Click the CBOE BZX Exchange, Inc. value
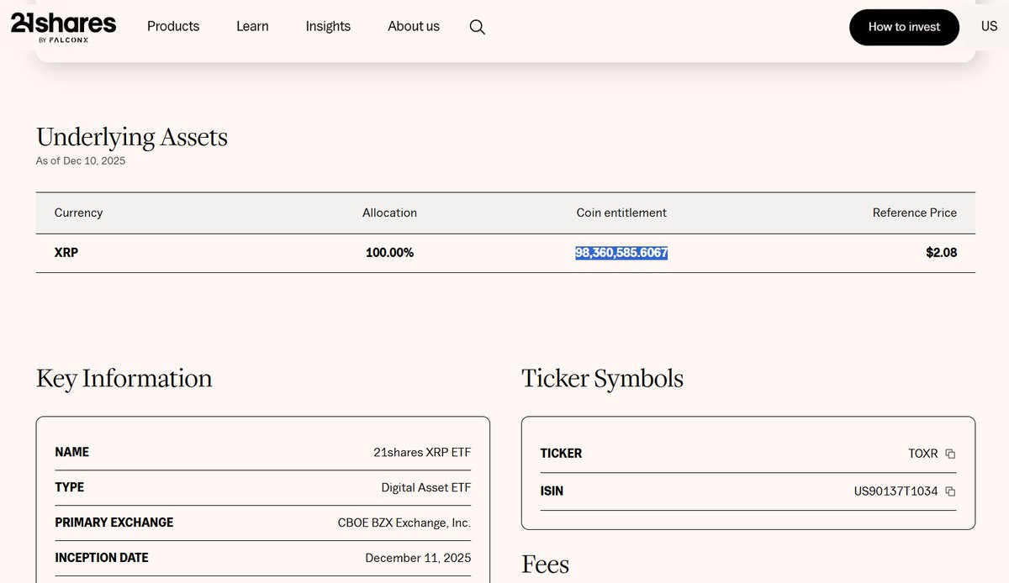 404,523
